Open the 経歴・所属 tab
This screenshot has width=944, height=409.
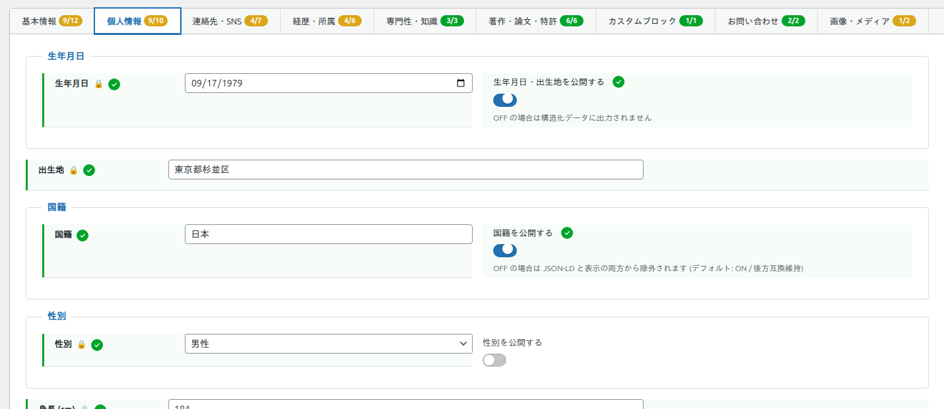(x=327, y=21)
